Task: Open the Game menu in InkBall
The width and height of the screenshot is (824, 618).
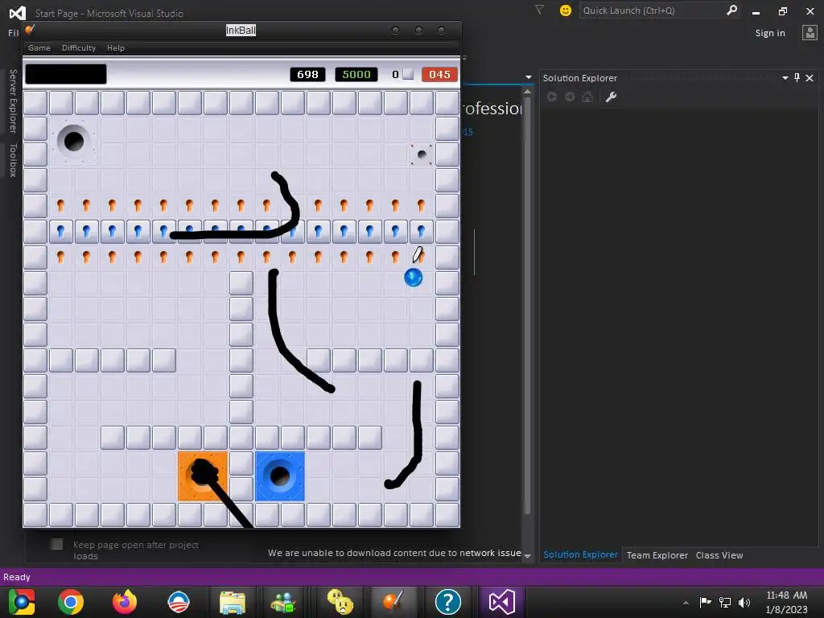Action: click(x=39, y=47)
